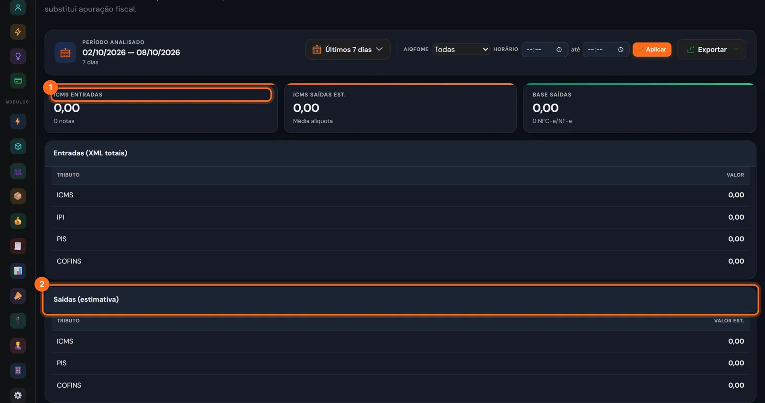Select the PIS row in Saídas table

point(401,363)
